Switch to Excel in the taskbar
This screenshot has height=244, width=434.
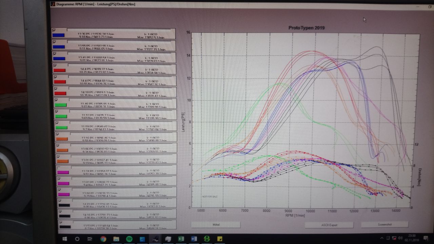[x=181, y=239]
